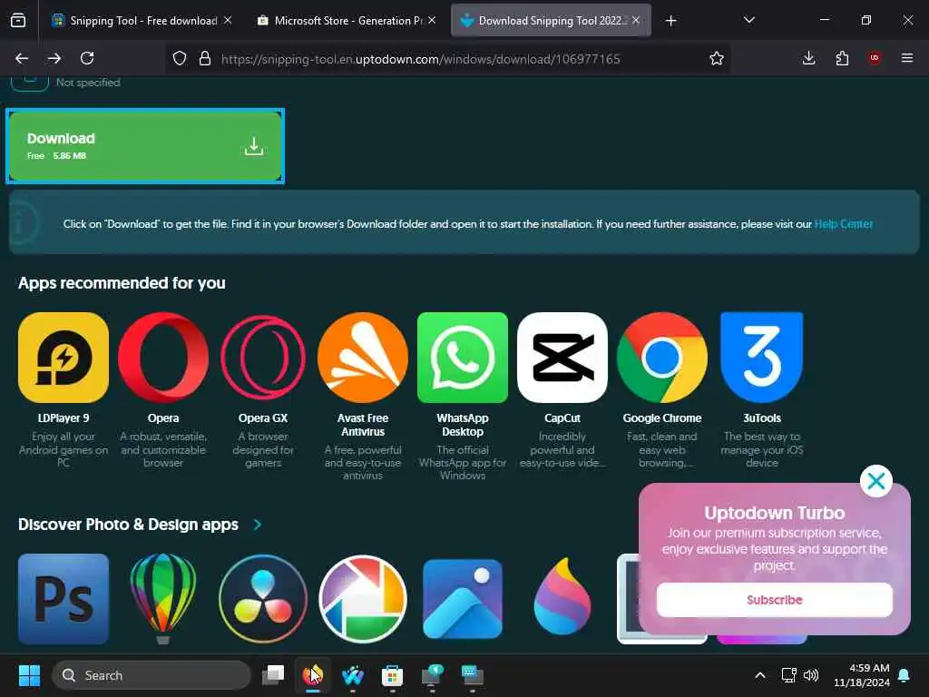Open the browser downloads panel

click(808, 58)
